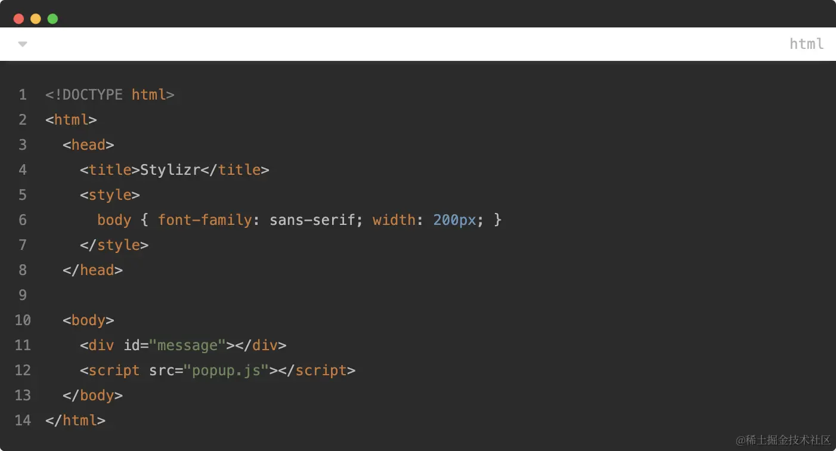
Task: Click line number 9 in the gutter
Action: point(23,295)
